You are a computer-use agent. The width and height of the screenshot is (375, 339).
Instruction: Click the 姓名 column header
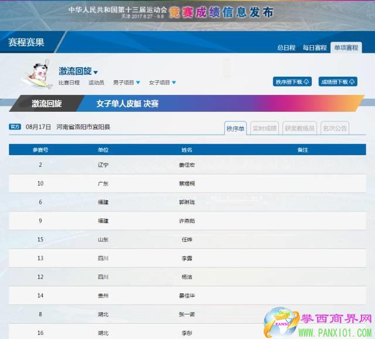pos(187,150)
